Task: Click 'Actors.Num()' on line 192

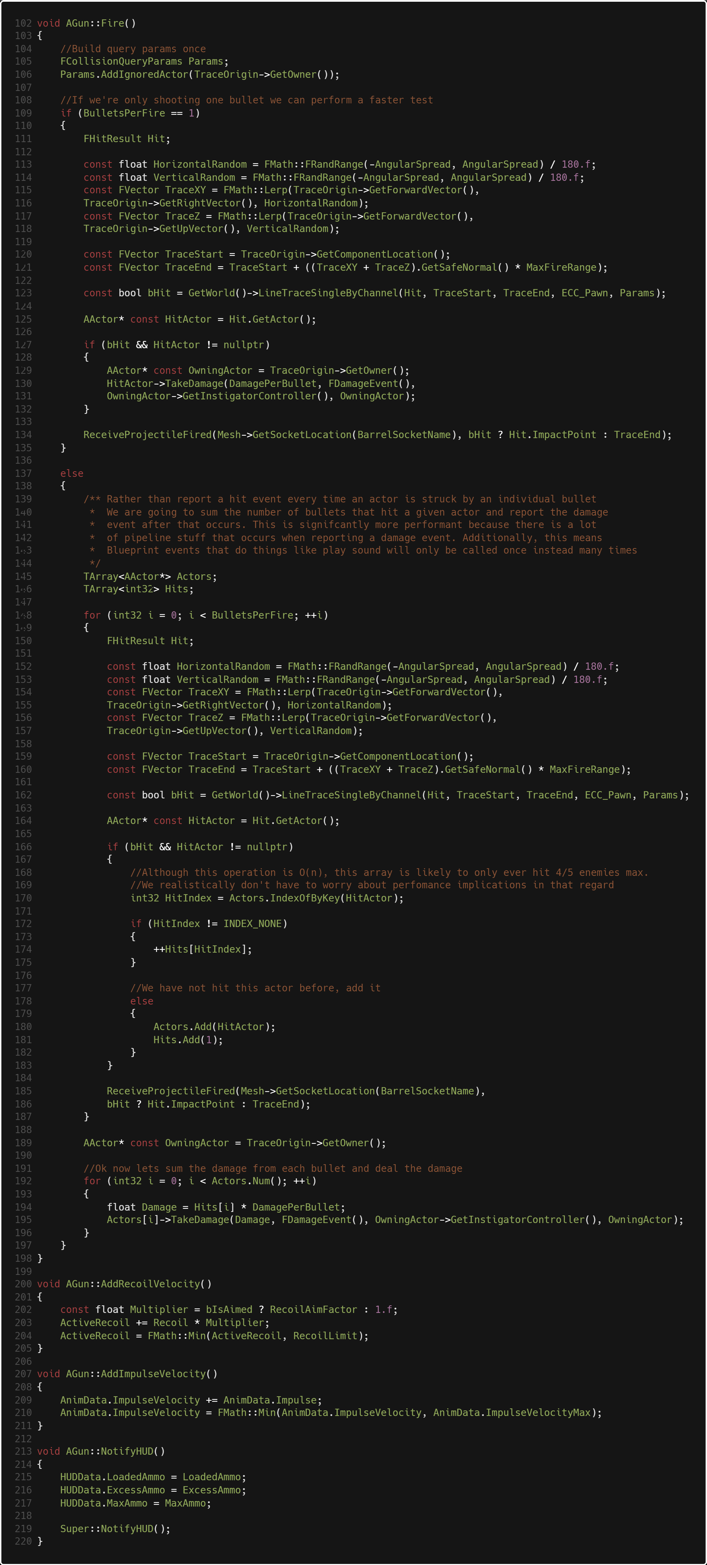Action: tap(246, 1181)
